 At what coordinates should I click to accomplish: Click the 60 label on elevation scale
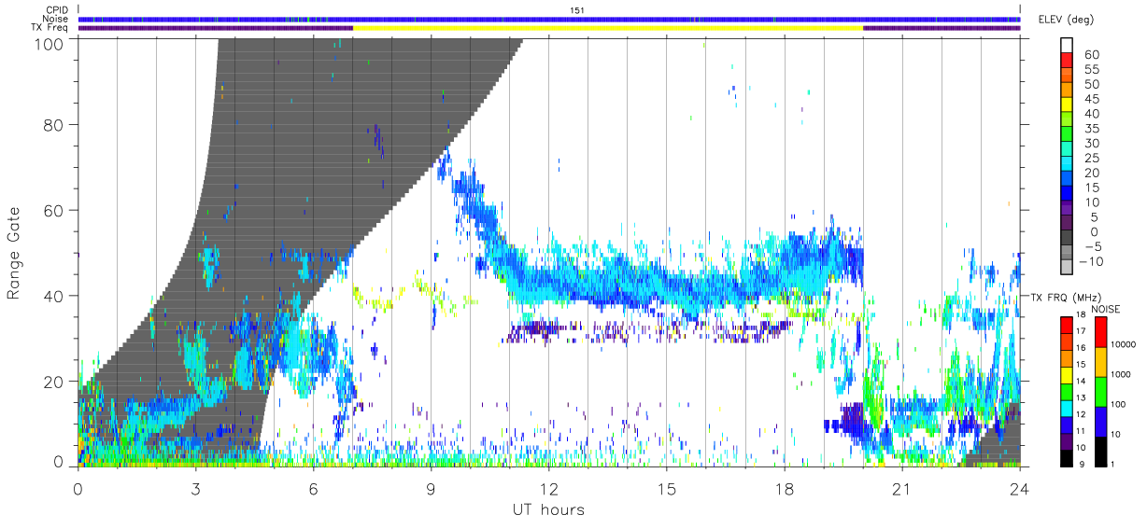click(x=1091, y=55)
